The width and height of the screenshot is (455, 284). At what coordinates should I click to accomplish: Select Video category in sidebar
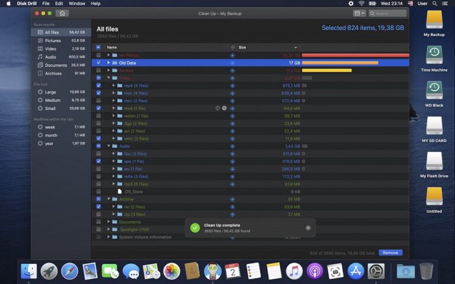pos(51,49)
